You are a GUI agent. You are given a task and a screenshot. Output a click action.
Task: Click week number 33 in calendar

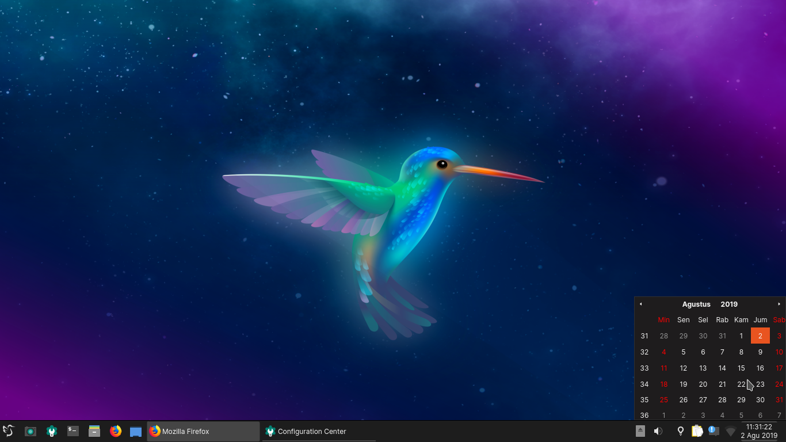point(644,368)
